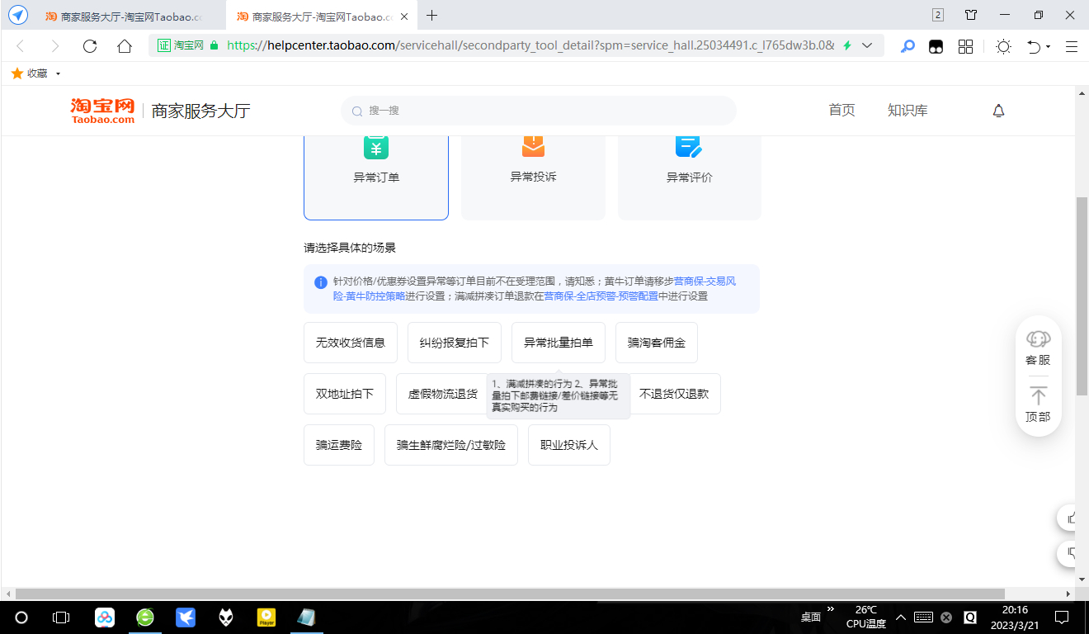Open the 营商保-全店预警-预警配置 link
The image size is (1089, 634).
601,296
